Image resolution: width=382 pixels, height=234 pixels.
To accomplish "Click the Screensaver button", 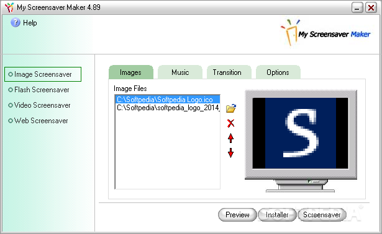I will point(322,215).
